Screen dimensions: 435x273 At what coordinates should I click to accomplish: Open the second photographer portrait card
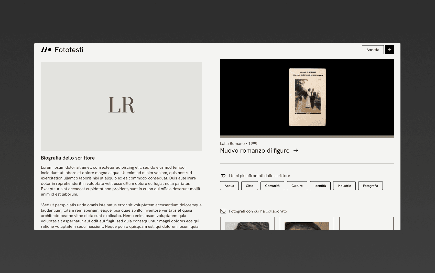(x=307, y=224)
